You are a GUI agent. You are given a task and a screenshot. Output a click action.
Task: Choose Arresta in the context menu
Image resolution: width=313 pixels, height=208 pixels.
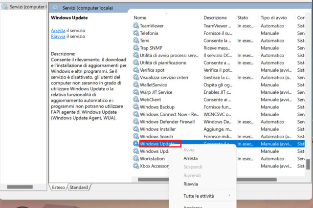tap(190, 158)
